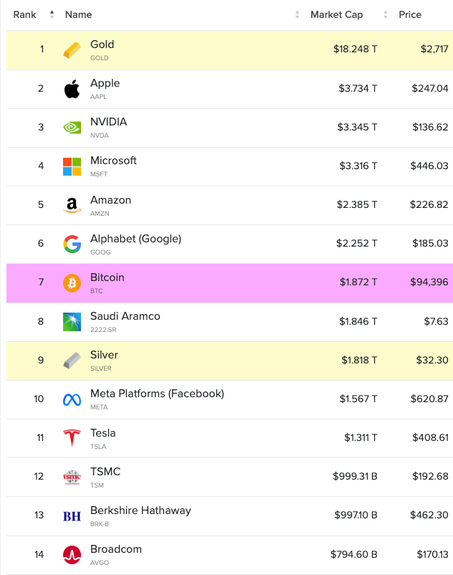Screen dimensions: 453x575
Task: Click the MSFT ticker text
Action: (99, 174)
